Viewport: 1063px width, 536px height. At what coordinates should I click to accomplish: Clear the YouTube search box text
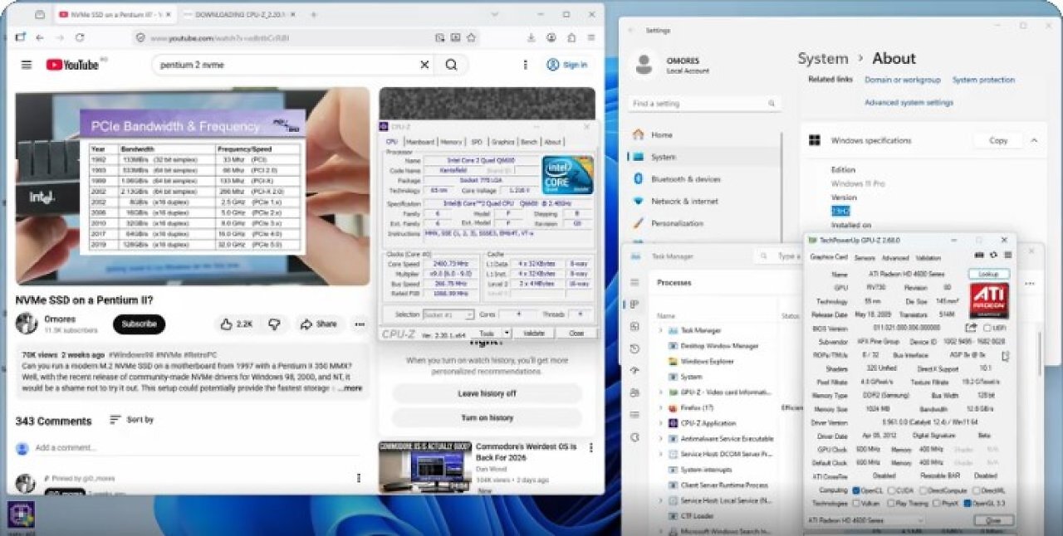(x=424, y=65)
